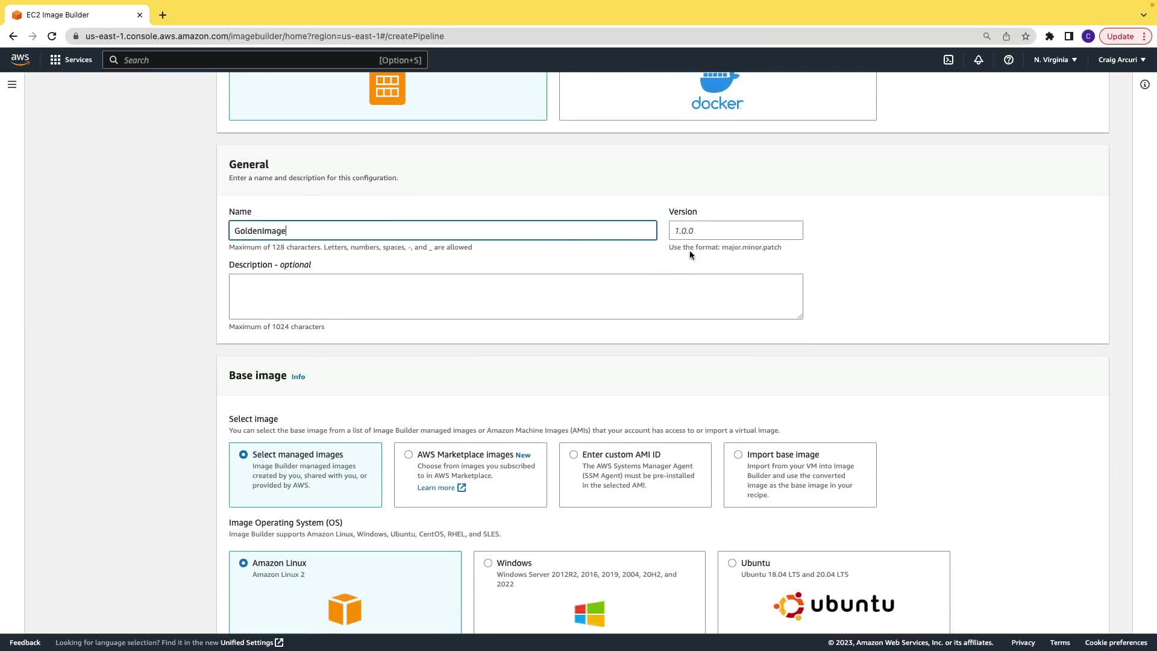Expand the browser tab list chevron
The image size is (1157, 651).
[1143, 14]
